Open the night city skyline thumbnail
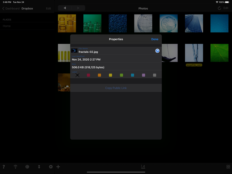Screen dimensions: 232x174 pos(64,82)
